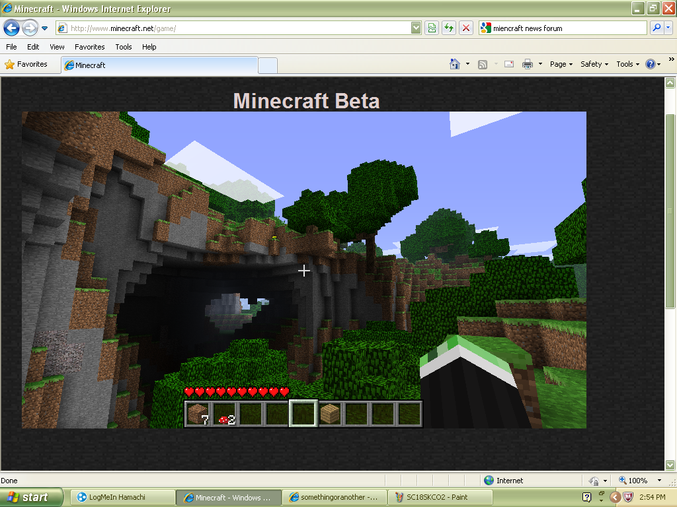This screenshot has height=507, width=677.
Task: Open the View menu
Action: [x=57, y=47]
